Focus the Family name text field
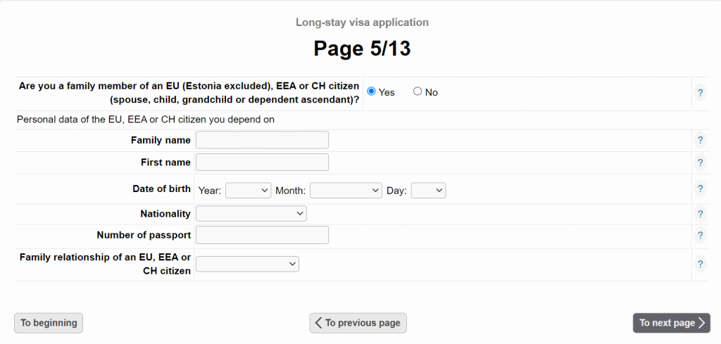This screenshot has height=344, width=721. (x=262, y=140)
